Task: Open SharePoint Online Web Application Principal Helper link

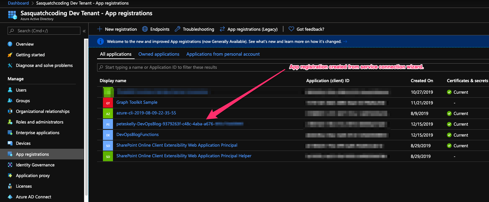Action: click(x=184, y=156)
